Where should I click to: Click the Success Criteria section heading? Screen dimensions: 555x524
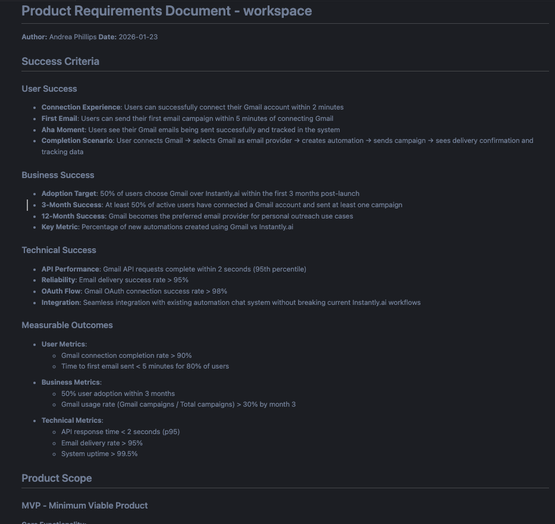[60, 61]
